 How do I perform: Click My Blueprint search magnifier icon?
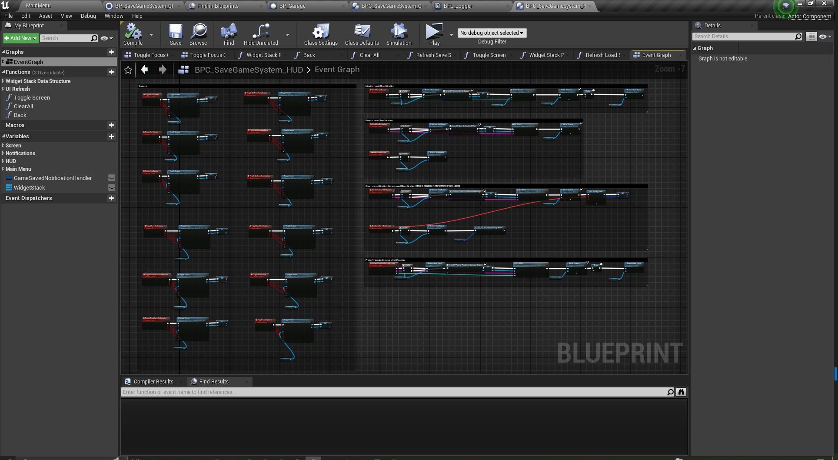click(x=94, y=38)
